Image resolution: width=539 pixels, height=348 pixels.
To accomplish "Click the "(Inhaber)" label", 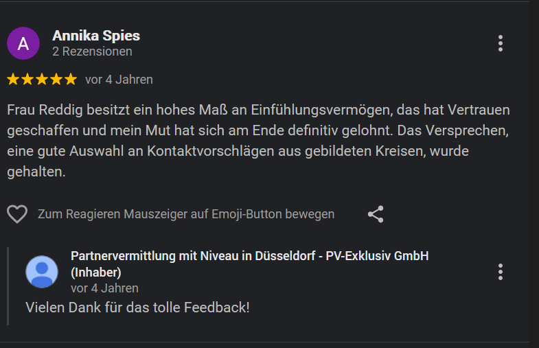I will pos(97,272).
